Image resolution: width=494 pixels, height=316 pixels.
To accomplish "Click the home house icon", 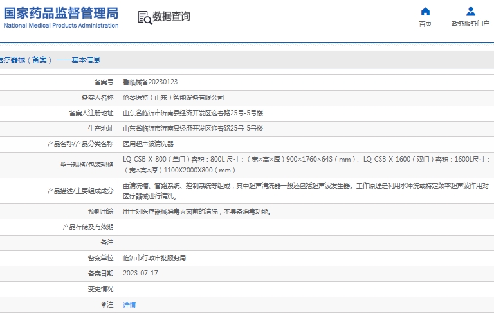I will pyautogui.click(x=425, y=12).
